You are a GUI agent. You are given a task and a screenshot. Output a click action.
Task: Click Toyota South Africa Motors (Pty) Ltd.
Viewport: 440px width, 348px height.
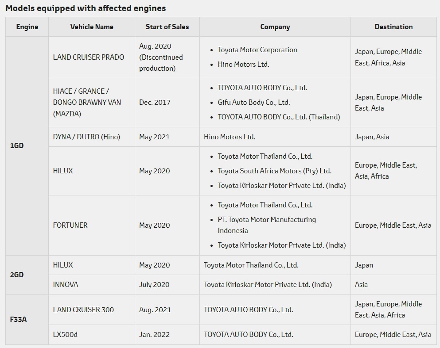pyautogui.click(x=274, y=171)
